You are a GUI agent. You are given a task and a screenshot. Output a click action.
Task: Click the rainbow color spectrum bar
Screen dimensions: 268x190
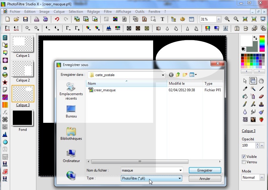click(262, 43)
